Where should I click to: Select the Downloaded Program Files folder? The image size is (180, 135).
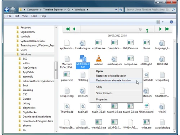click(38, 121)
